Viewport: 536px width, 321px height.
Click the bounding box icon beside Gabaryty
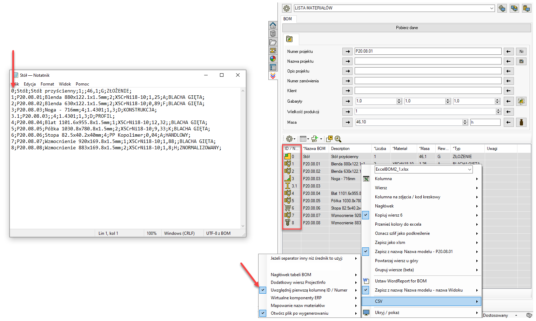pos(521,101)
